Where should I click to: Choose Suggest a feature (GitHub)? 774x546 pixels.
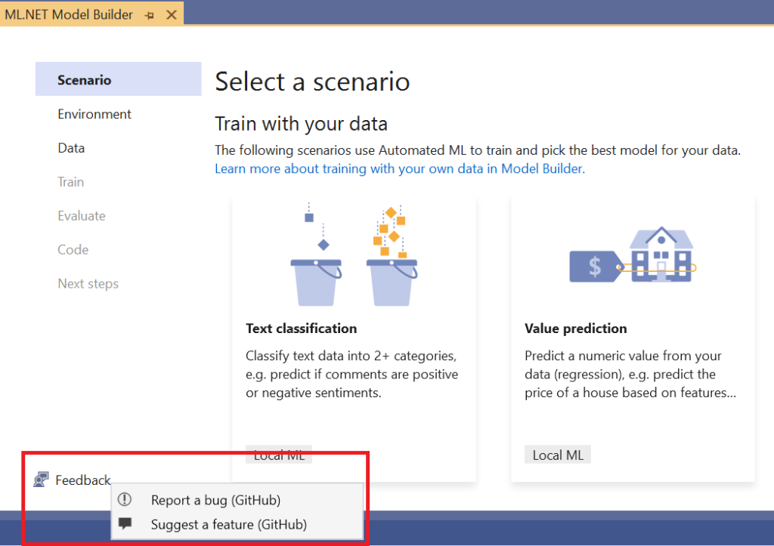pos(237,524)
